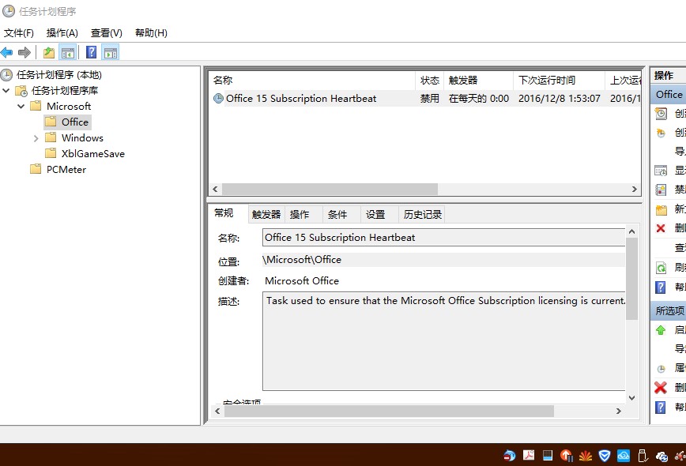Click details pane vertical scrollbar down arrow
This screenshot has width=686, height=466.
tap(631, 398)
